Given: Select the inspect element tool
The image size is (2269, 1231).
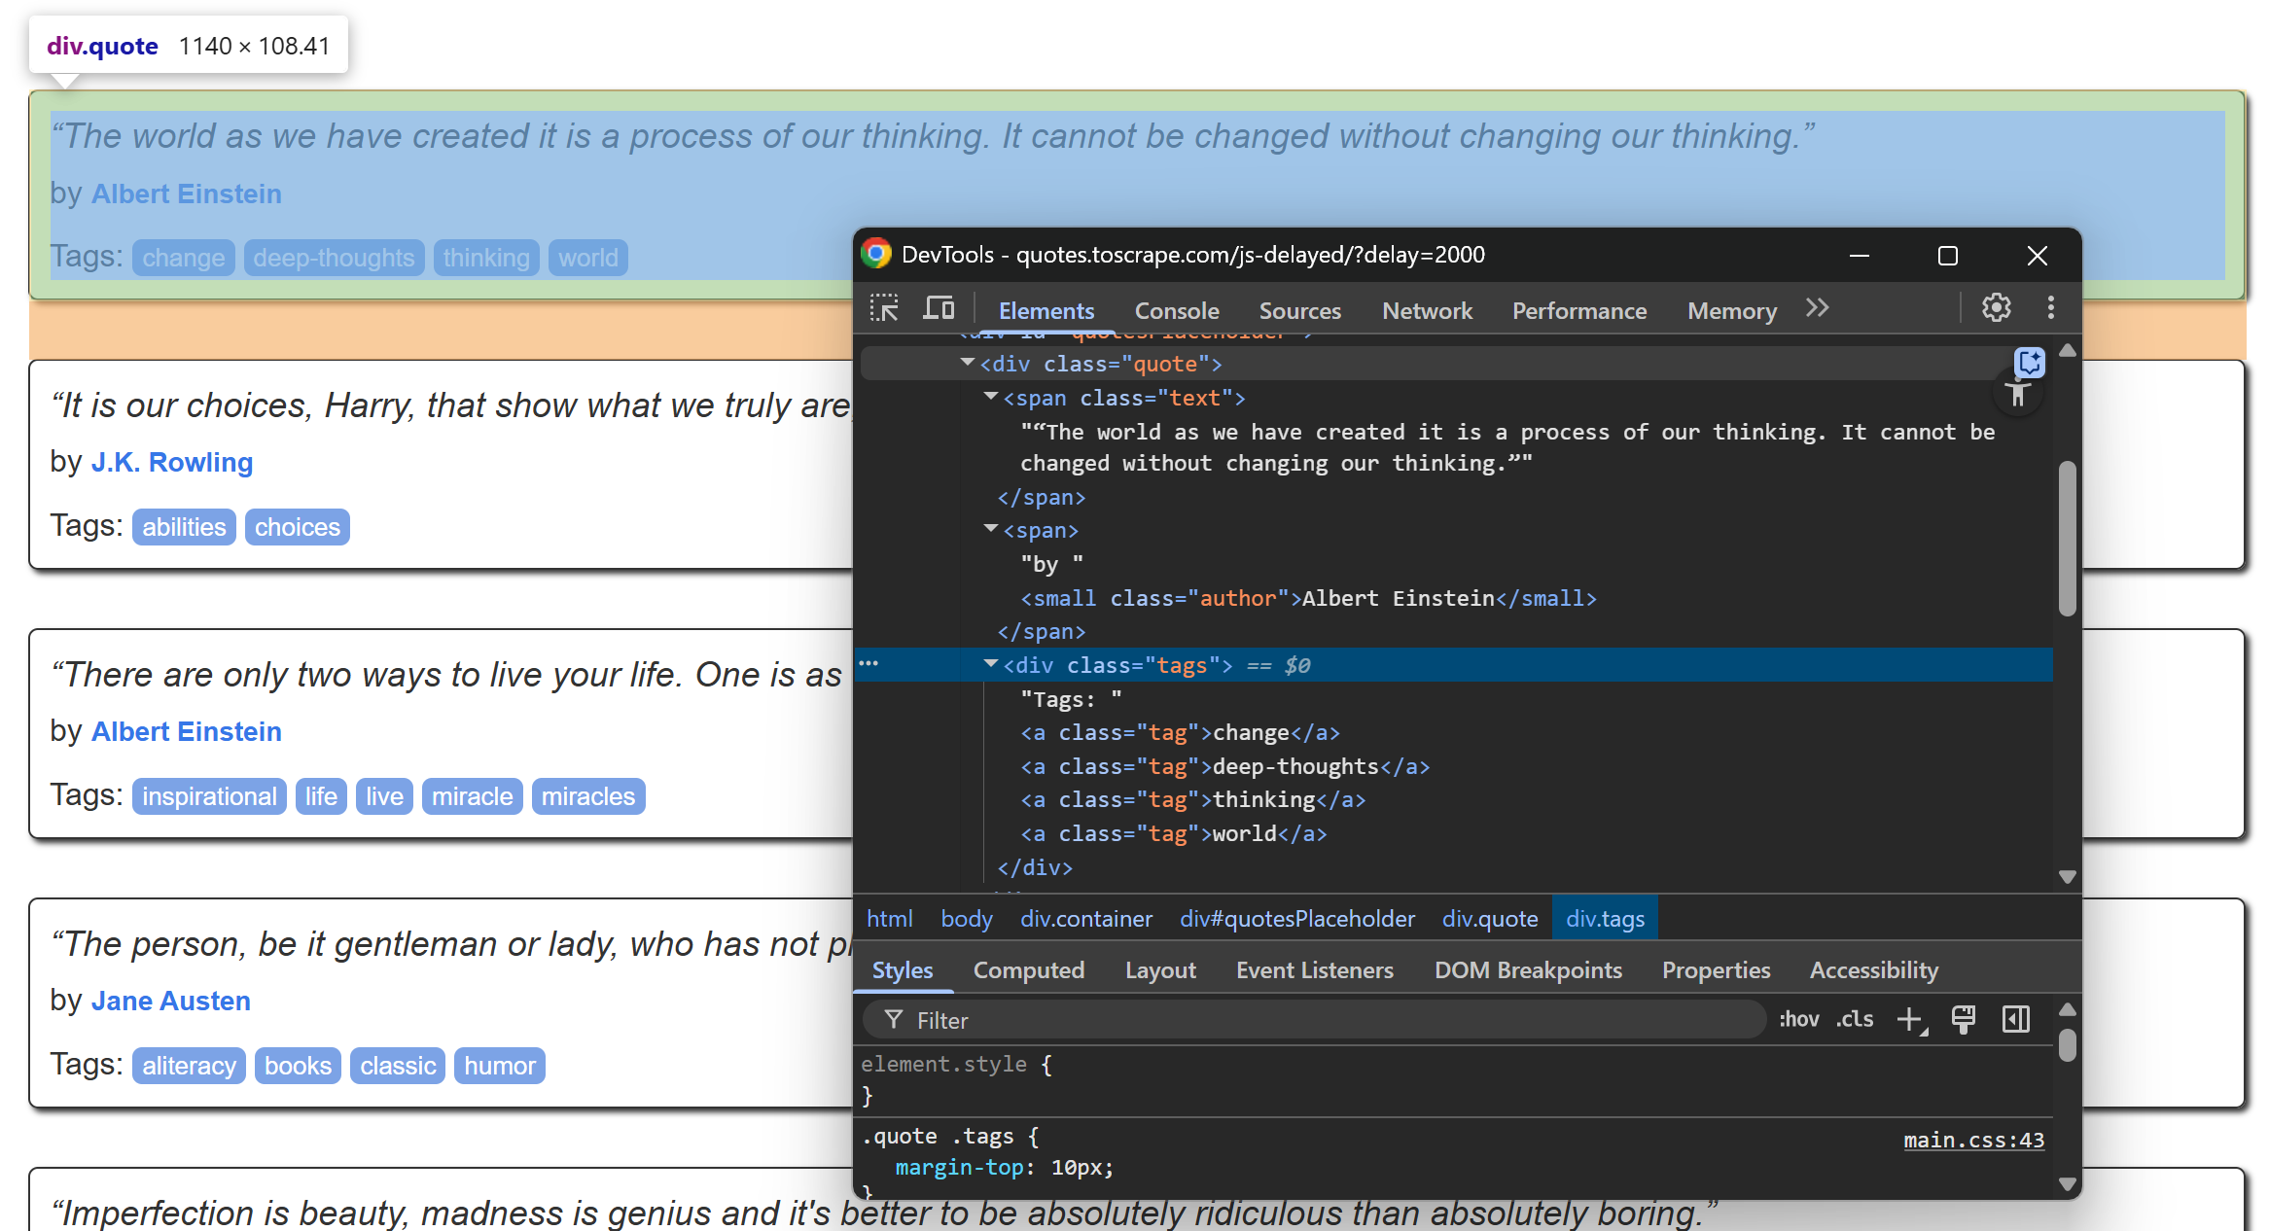Looking at the screenshot, I should click(884, 308).
